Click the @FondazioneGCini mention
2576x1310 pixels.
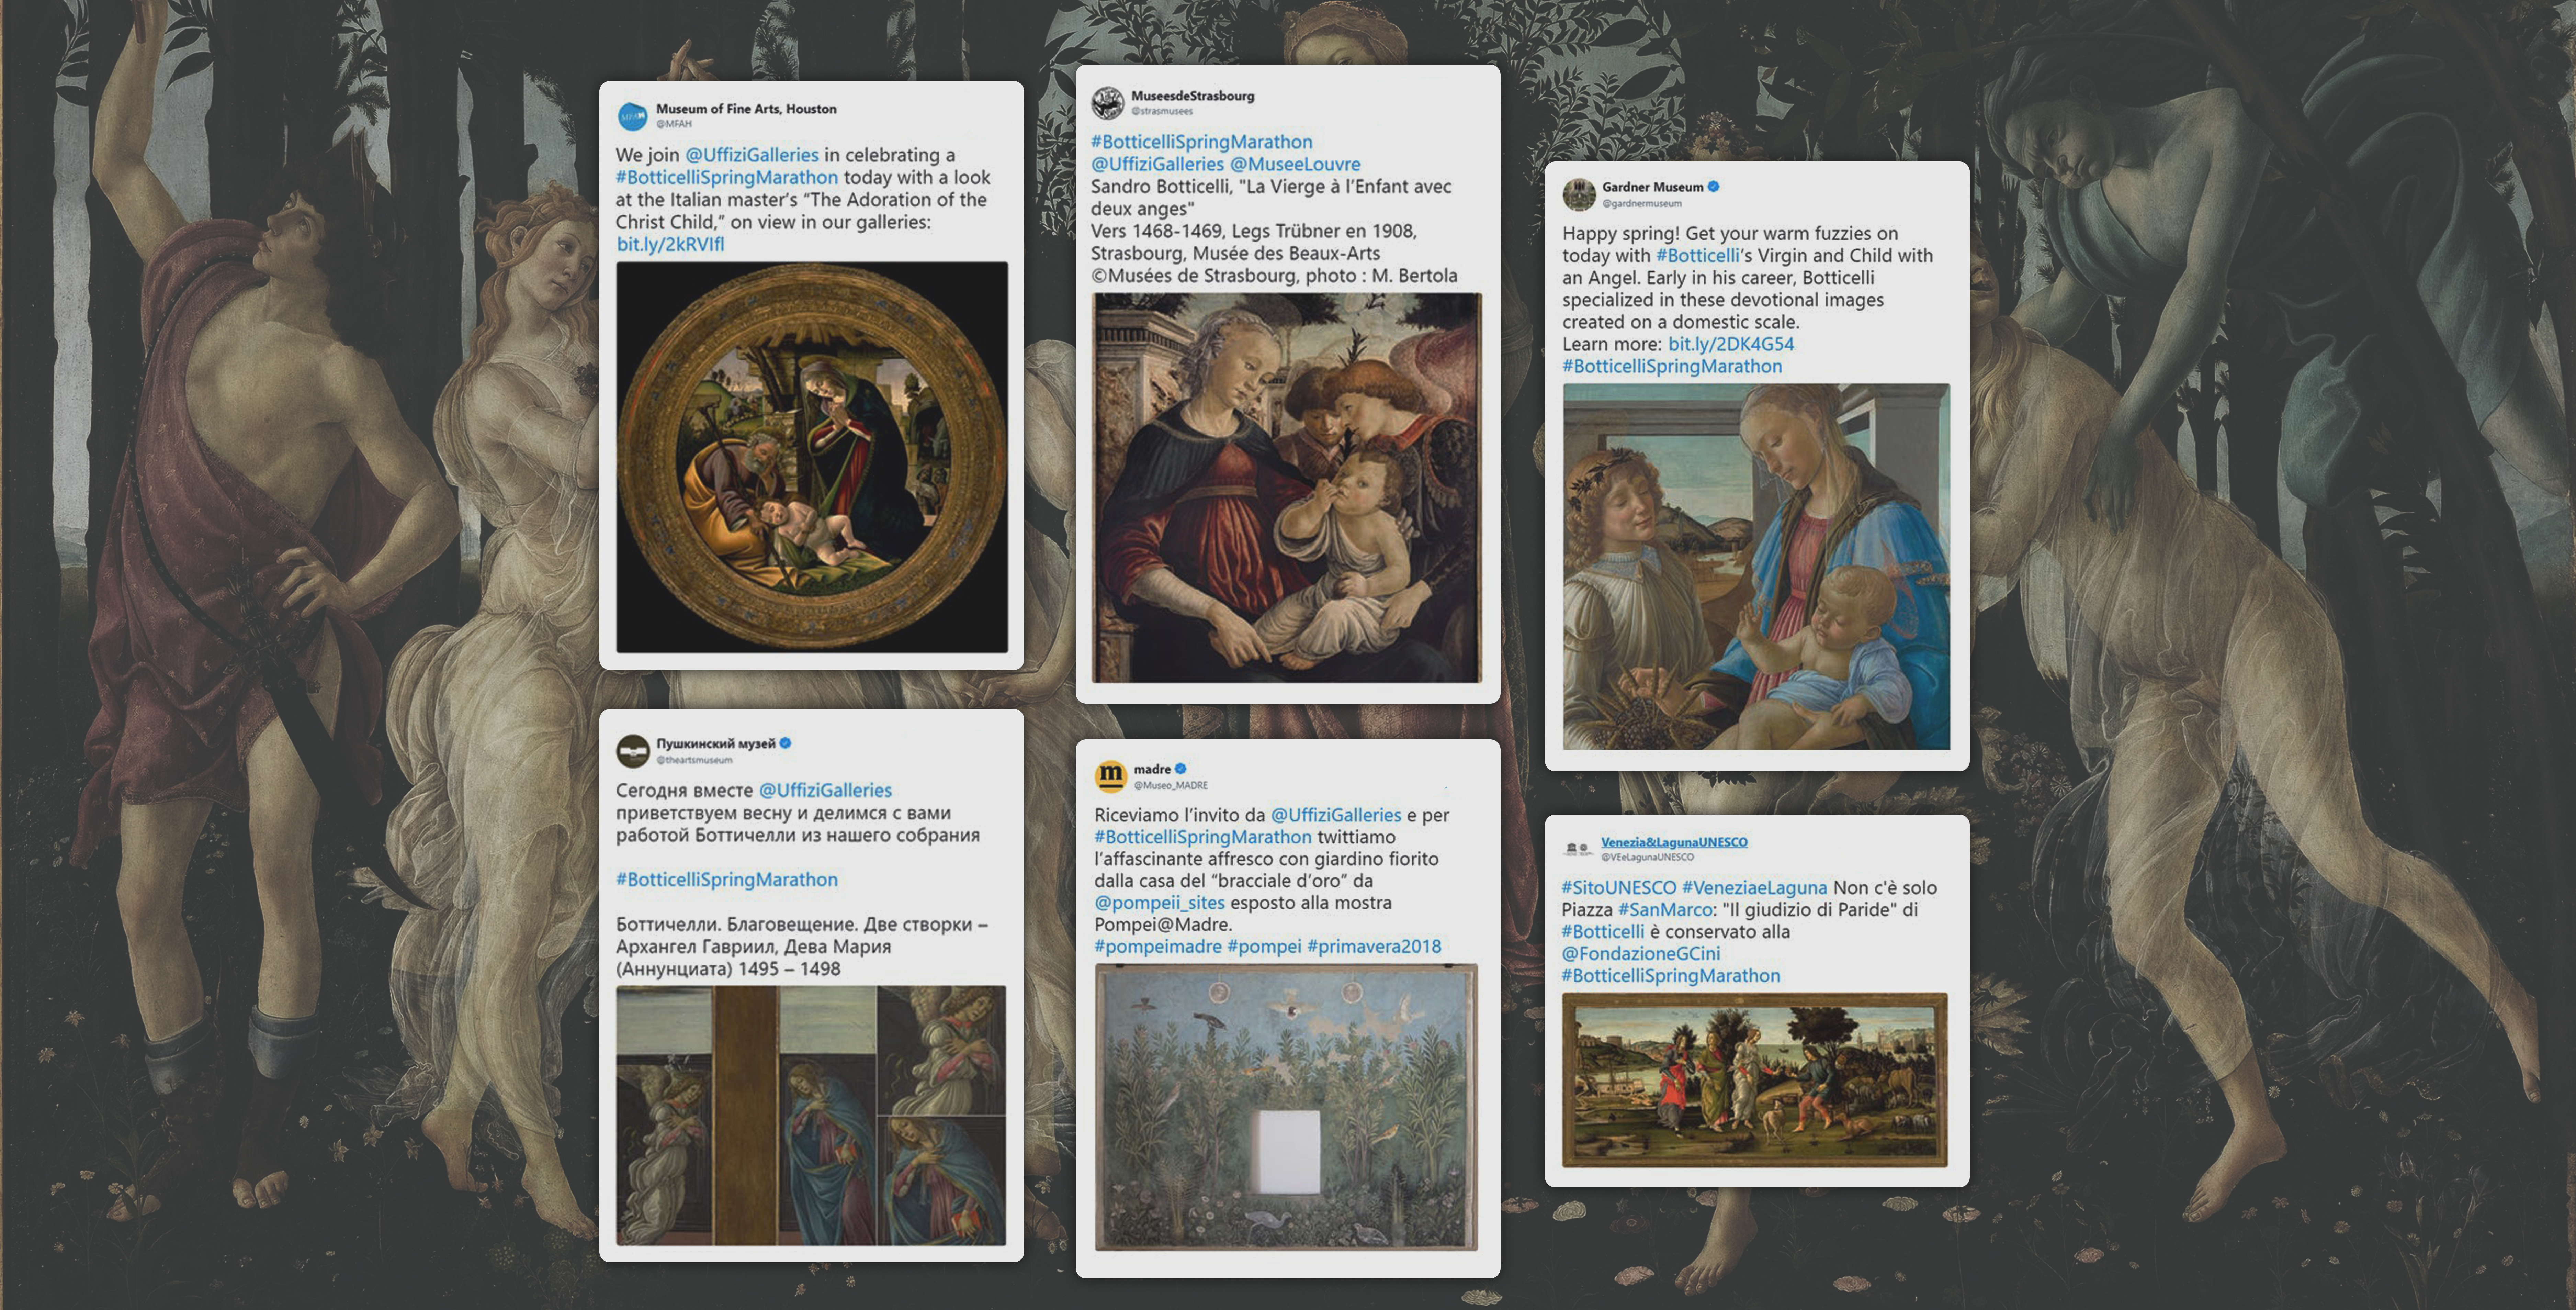tap(1640, 954)
